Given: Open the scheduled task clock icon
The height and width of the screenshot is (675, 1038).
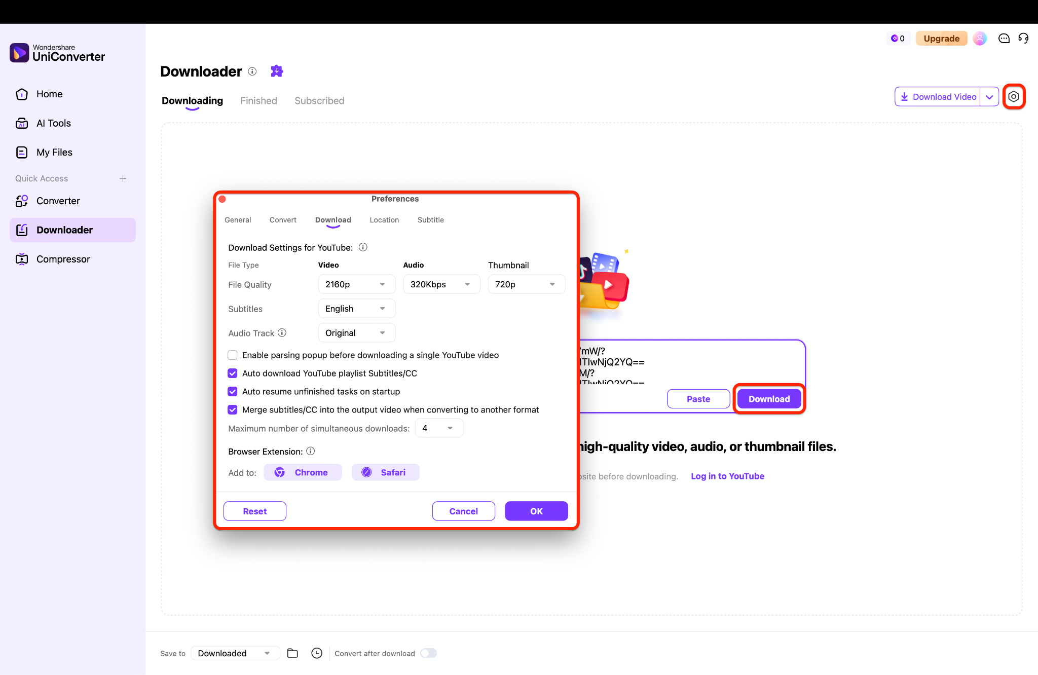Looking at the screenshot, I should point(317,653).
